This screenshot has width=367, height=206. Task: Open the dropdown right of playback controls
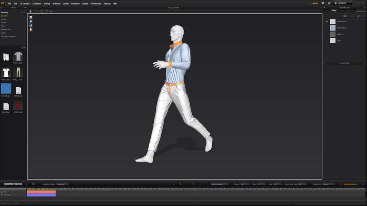pos(219,184)
